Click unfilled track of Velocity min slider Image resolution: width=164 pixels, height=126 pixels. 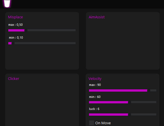tap(144, 102)
